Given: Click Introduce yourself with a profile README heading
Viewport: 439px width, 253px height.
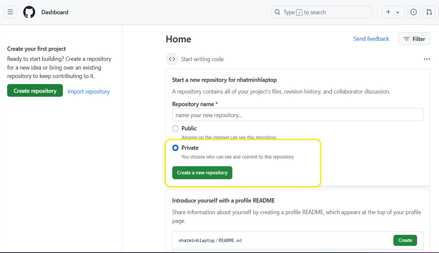Looking at the screenshot, I should 223,201.
